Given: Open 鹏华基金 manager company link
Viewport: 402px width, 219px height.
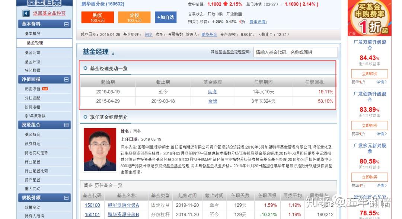Looking at the screenshot, I should coord(209,34).
